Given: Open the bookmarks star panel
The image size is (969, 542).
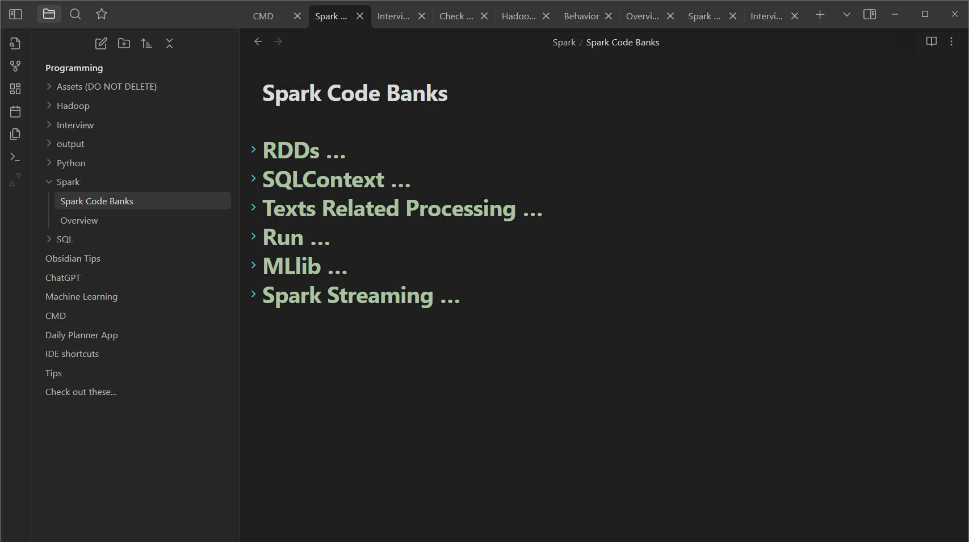Looking at the screenshot, I should coord(102,14).
